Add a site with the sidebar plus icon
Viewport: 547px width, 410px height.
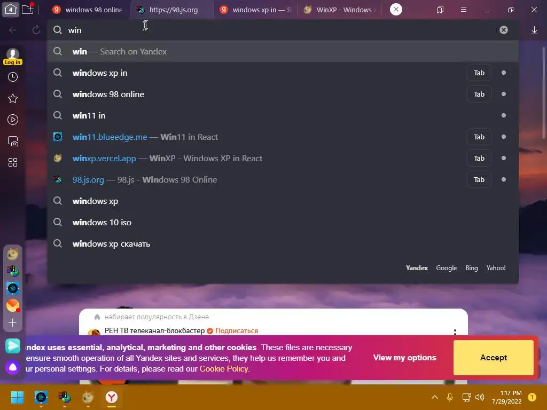point(13,323)
